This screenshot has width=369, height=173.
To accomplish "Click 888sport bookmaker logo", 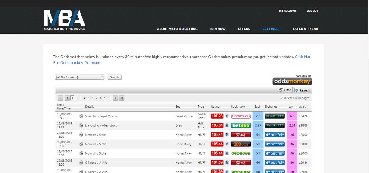I will (241, 144).
